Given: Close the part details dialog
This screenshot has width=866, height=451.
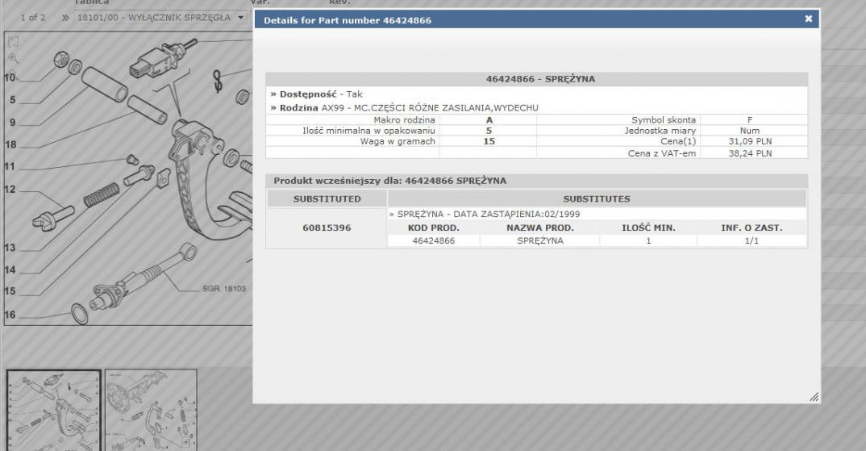Looking at the screenshot, I should [808, 19].
